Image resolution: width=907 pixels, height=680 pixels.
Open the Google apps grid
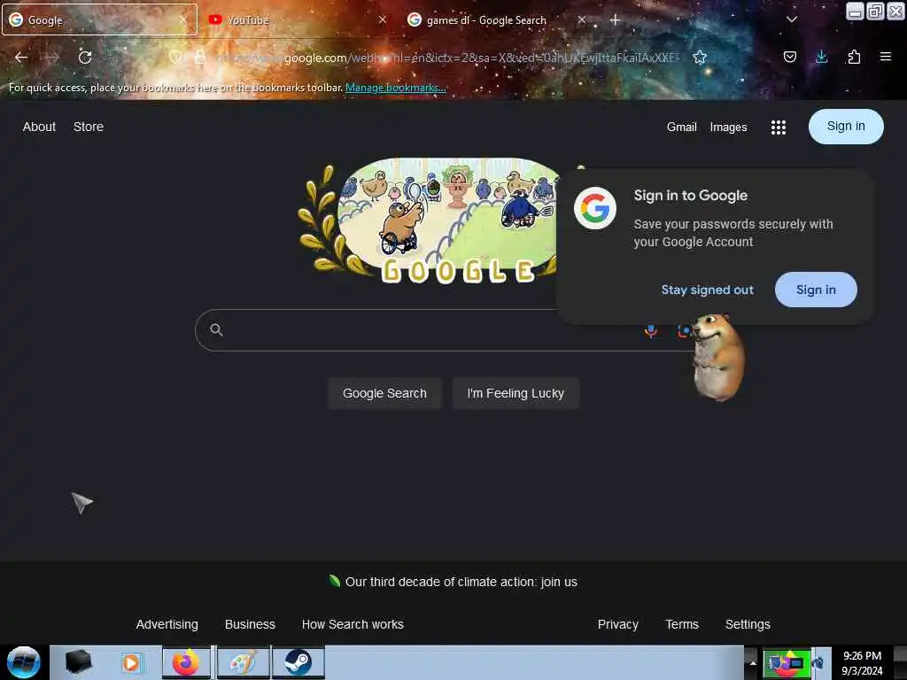click(779, 127)
